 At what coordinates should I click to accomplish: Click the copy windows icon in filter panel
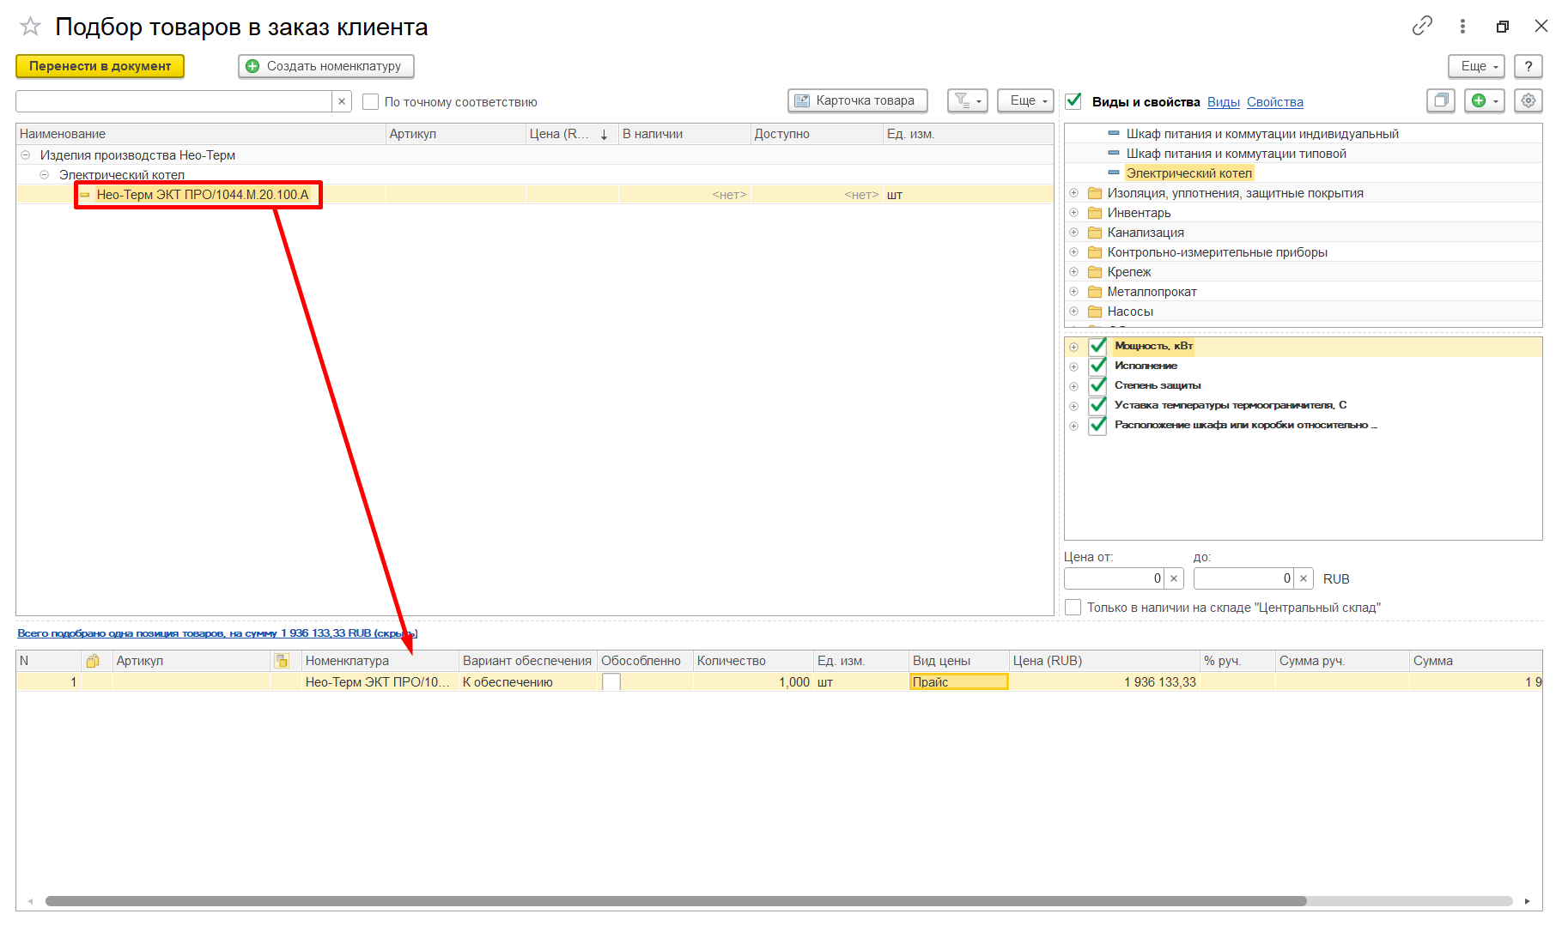[x=1441, y=100]
